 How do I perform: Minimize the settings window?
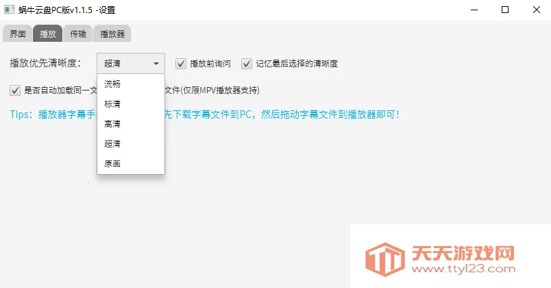pos(474,10)
